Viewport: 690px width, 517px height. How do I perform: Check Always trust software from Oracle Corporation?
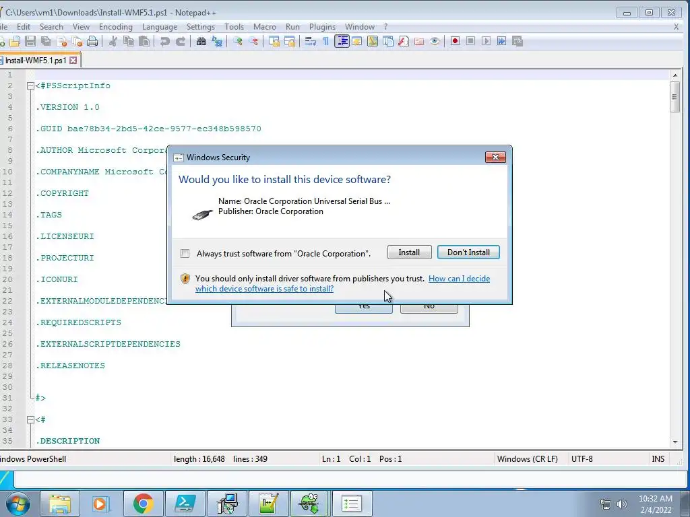(185, 254)
